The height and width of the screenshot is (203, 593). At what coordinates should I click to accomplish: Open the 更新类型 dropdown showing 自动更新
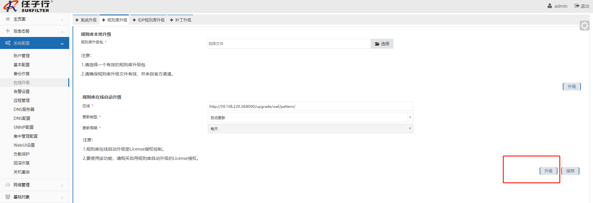(x=310, y=118)
